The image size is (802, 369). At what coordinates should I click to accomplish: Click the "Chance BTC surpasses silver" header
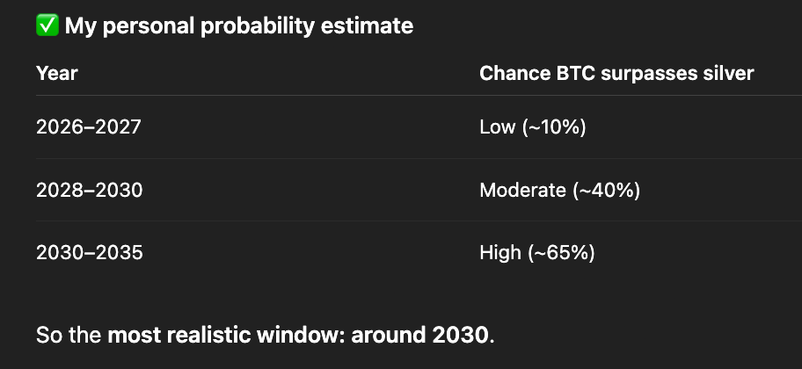[616, 74]
